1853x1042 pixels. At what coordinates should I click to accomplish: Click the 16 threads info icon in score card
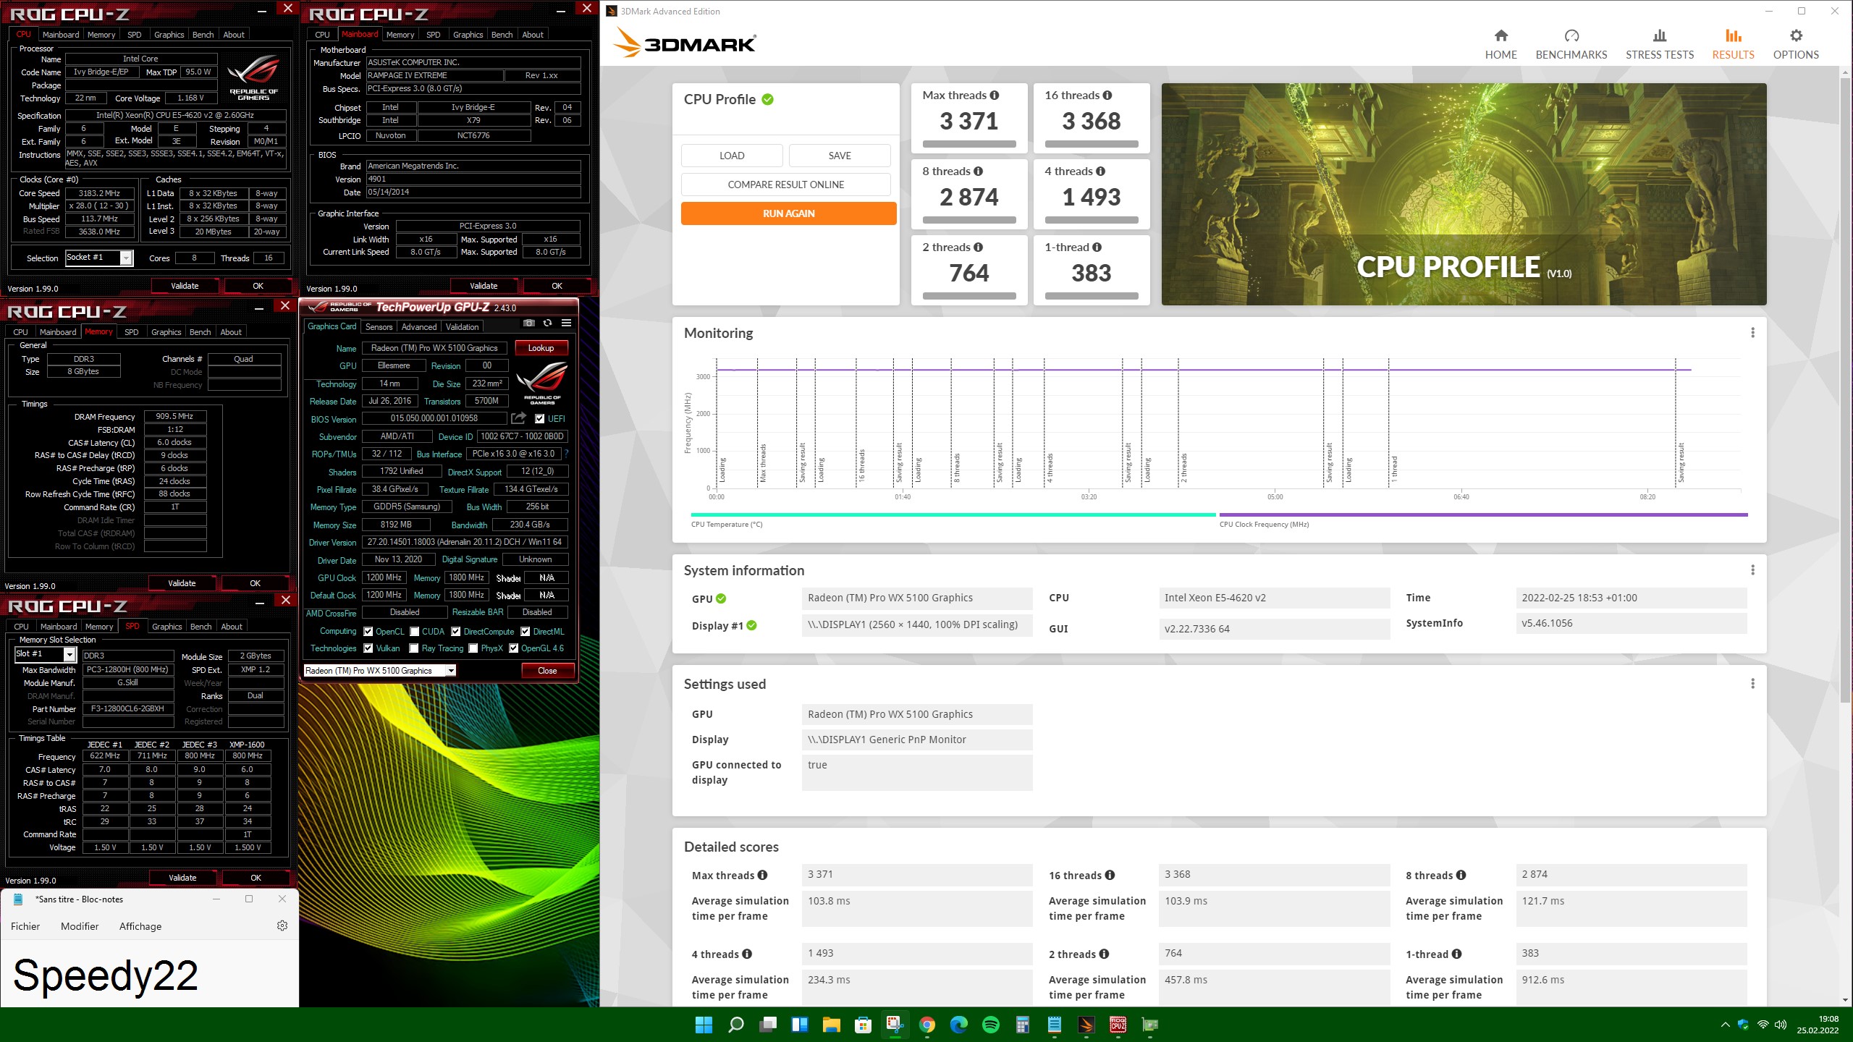(1107, 96)
